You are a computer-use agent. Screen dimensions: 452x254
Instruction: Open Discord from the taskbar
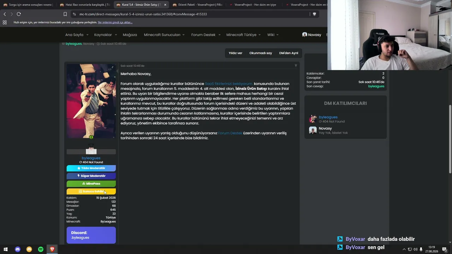pyautogui.click(x=18, y=249)
